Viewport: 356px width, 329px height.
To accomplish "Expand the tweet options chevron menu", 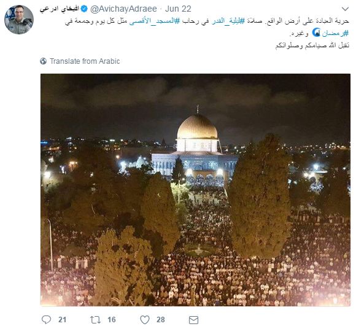I will click(345, 9).
